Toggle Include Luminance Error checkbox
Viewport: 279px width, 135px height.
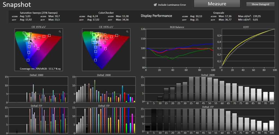coord(155,5)
